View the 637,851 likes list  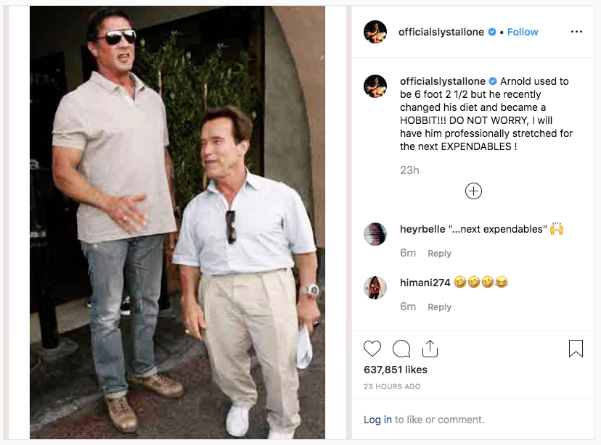point(396,370)
